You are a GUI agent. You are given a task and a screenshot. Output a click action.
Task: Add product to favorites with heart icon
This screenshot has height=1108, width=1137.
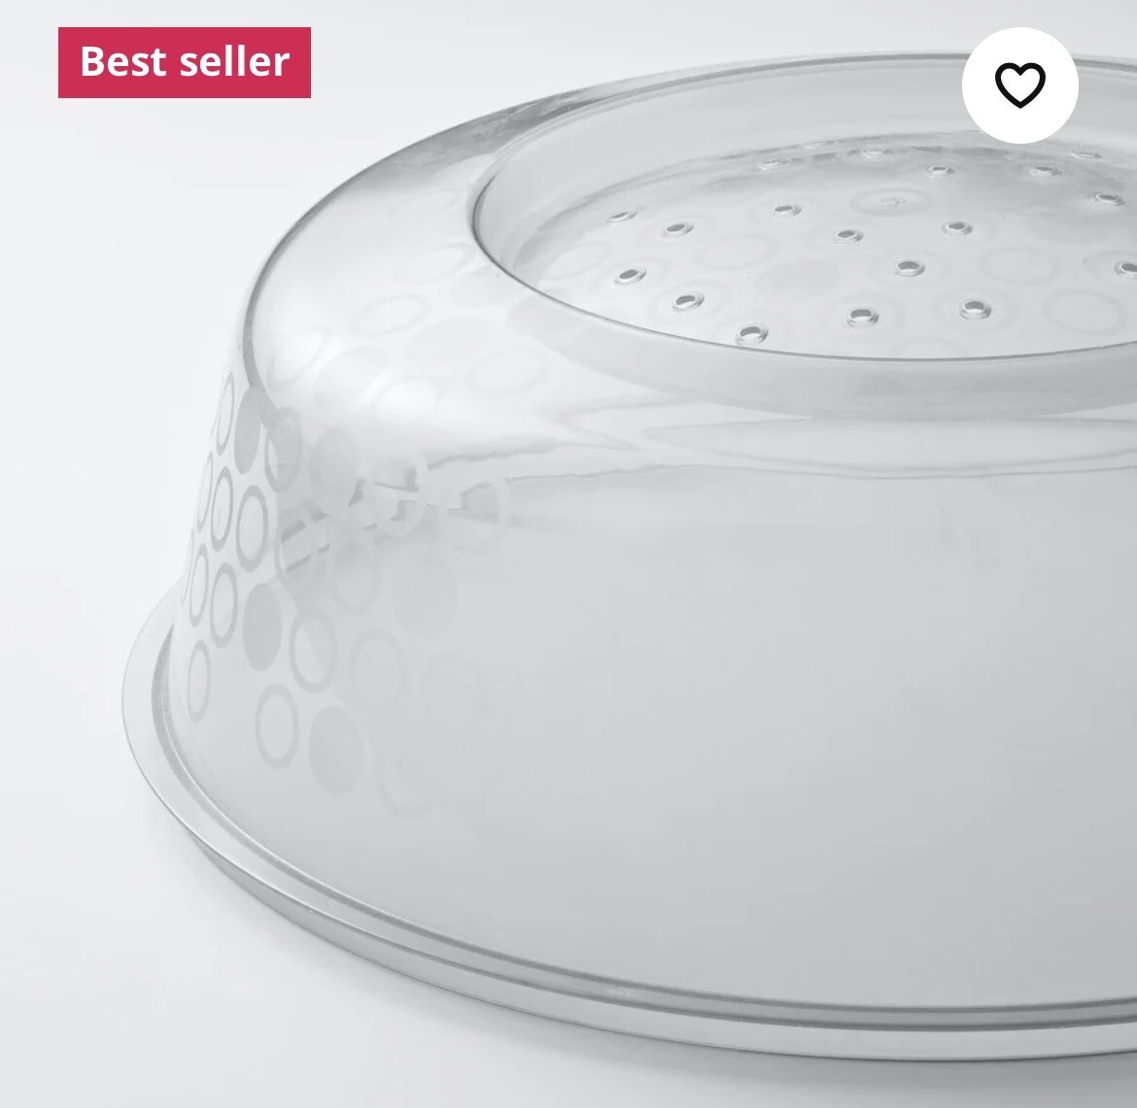tap(1019, 84)
